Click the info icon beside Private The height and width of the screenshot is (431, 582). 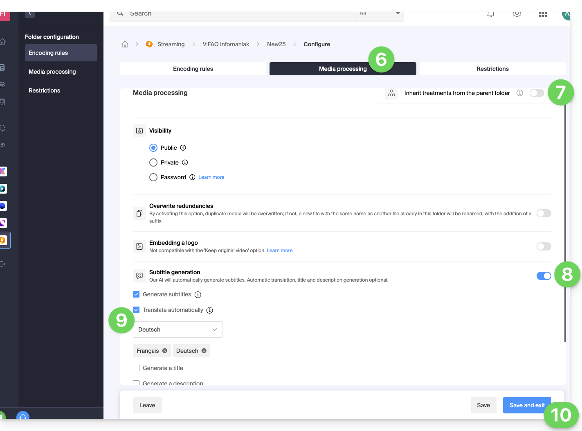click(x=185, y=162)
